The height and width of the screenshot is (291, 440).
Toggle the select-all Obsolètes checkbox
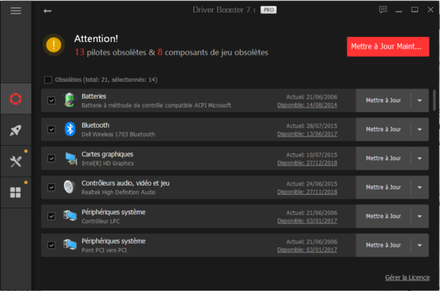[48, 80]
